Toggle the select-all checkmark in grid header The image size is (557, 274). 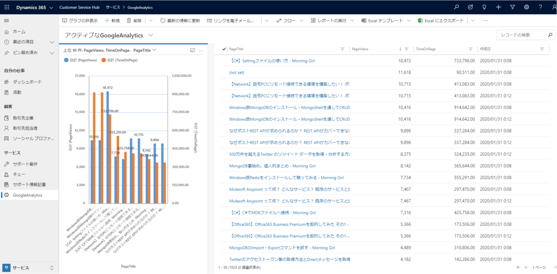[x=224, y=49]
